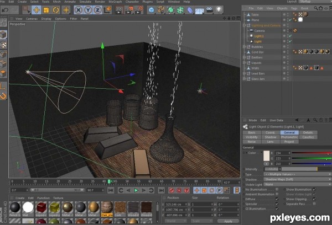Select the Gold Bar object in tree
This screenshot has height=225, width=332.
pyautogui.click(x=257, y=52)
